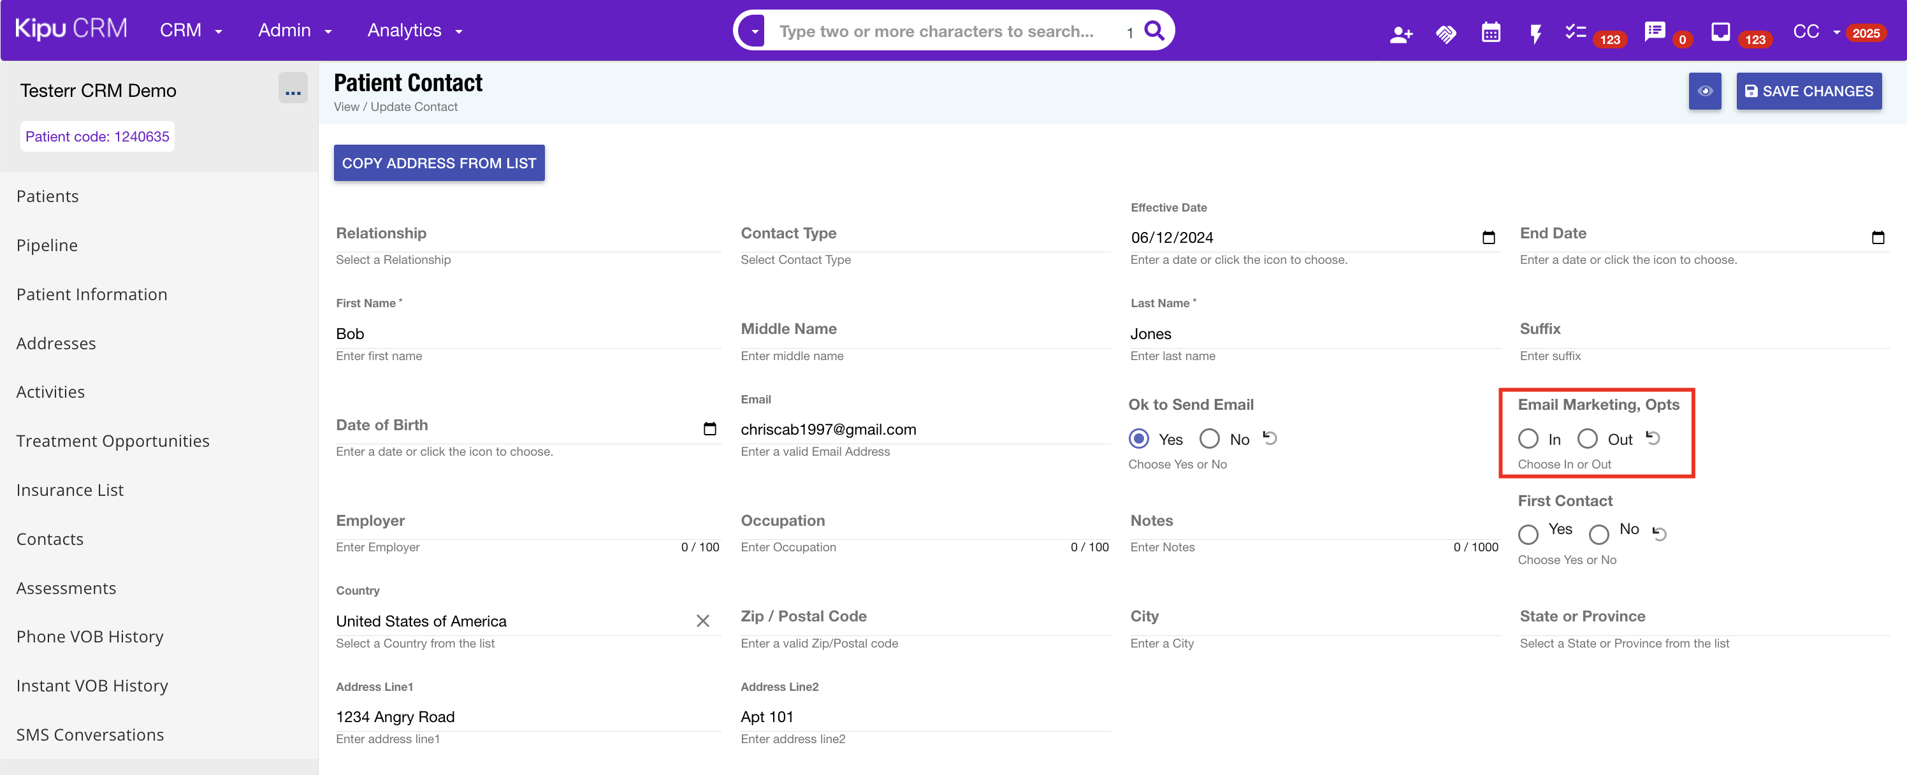This screenshot has width=1907, height=775.
Task: Choose In for Email Marketing Opts
Action: tap(1528, 439)
